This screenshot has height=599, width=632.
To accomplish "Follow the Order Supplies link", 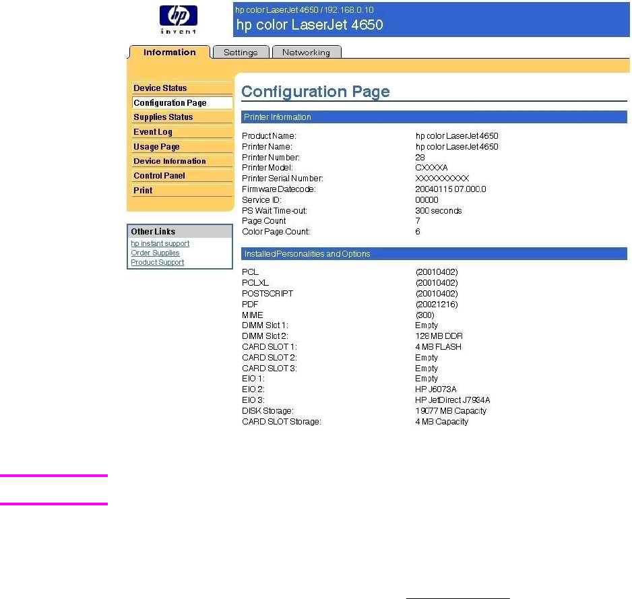I will [155, 253].
